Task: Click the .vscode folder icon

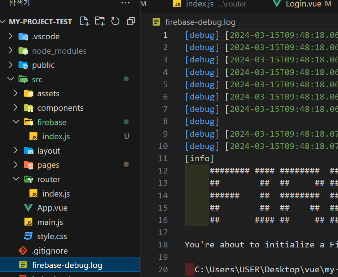Action: 23,37
